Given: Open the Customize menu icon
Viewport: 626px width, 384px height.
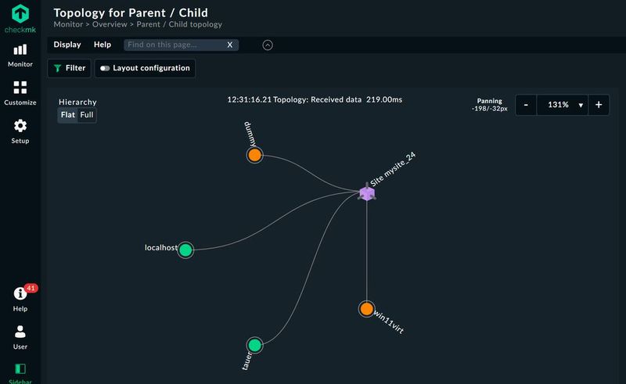Looking at the screenshot, I should tap(20, 87).
